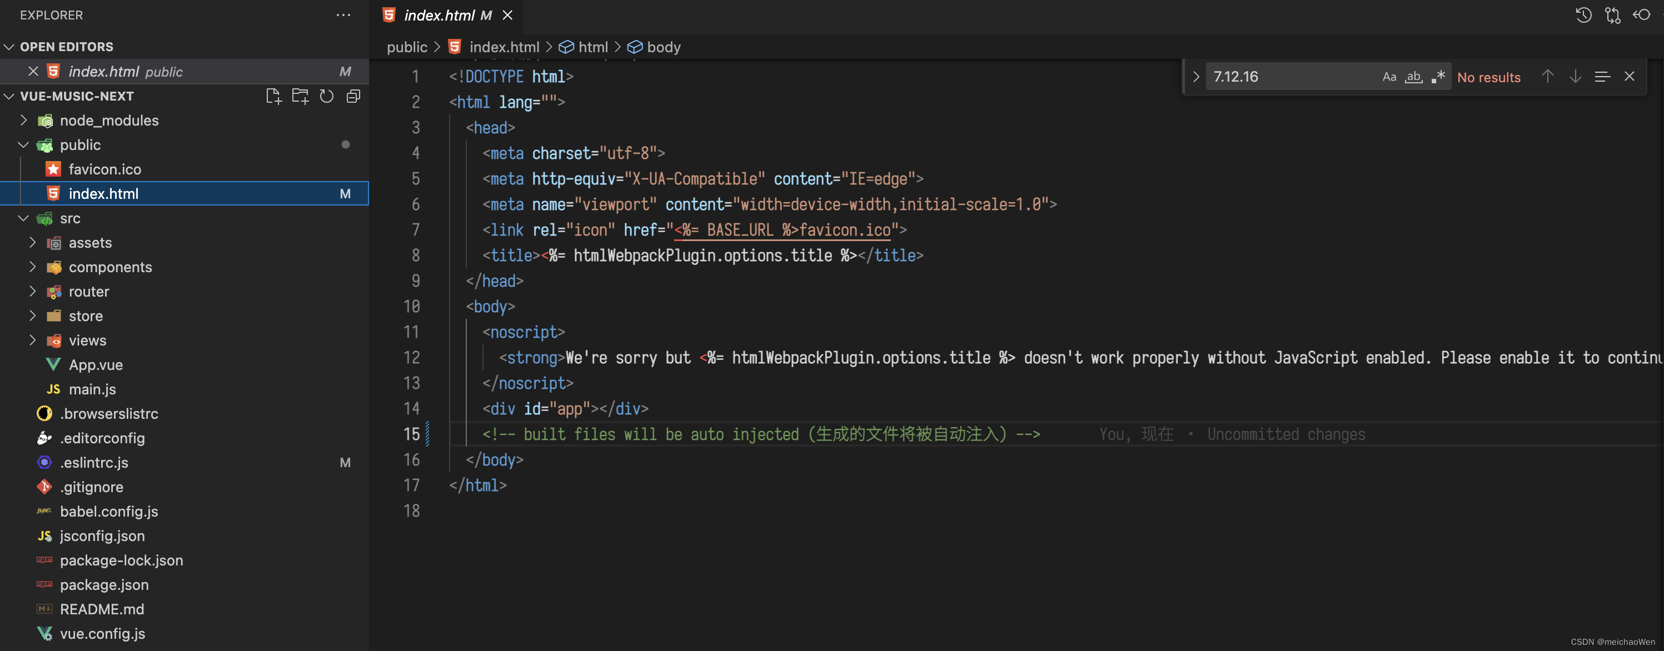Enable regular expression search toggle
Viewport: 1664px width, 651px height.
(1438, 77)
